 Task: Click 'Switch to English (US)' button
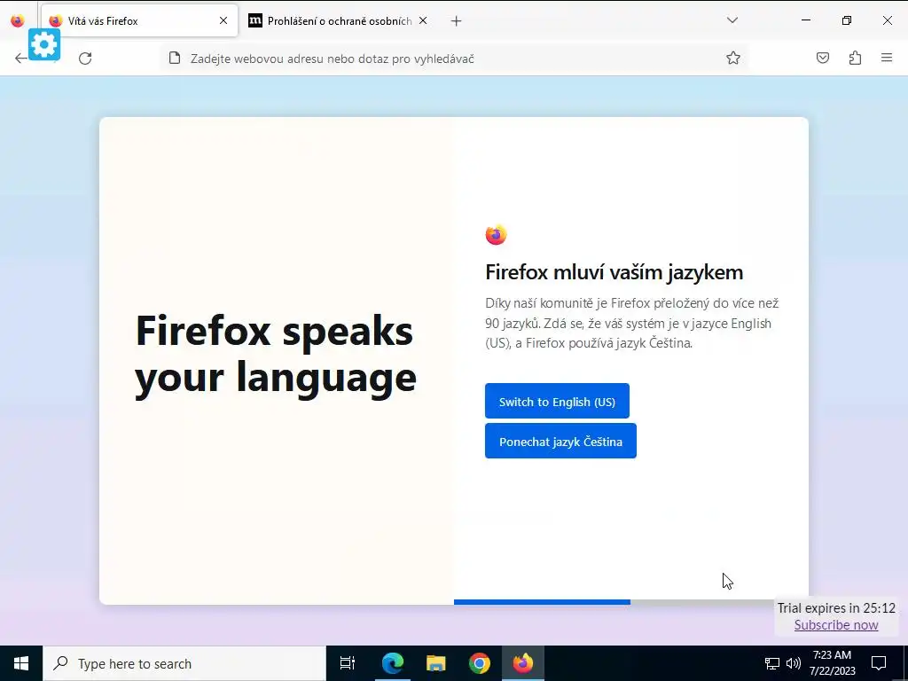point(557,401)
